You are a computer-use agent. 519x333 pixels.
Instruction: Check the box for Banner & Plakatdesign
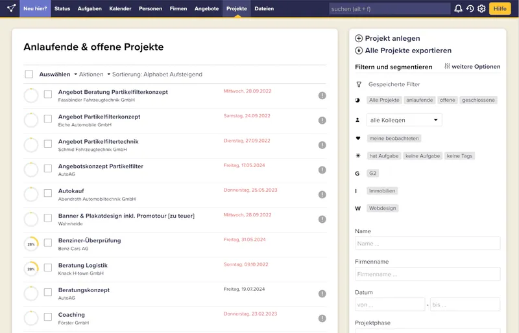[x=48, y=218]
